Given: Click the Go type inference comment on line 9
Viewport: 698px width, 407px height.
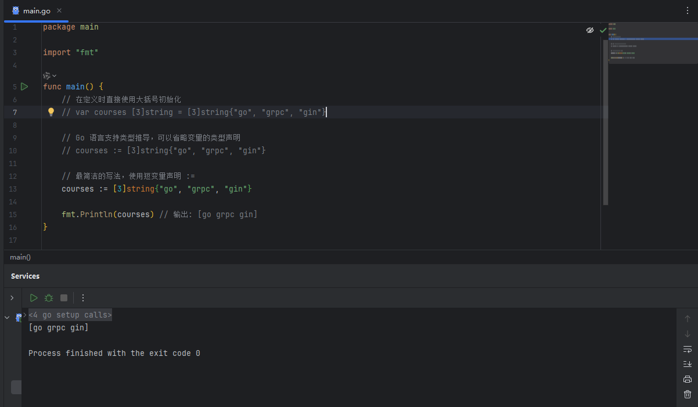Looking at the screenshot, I should pos(151,138).
